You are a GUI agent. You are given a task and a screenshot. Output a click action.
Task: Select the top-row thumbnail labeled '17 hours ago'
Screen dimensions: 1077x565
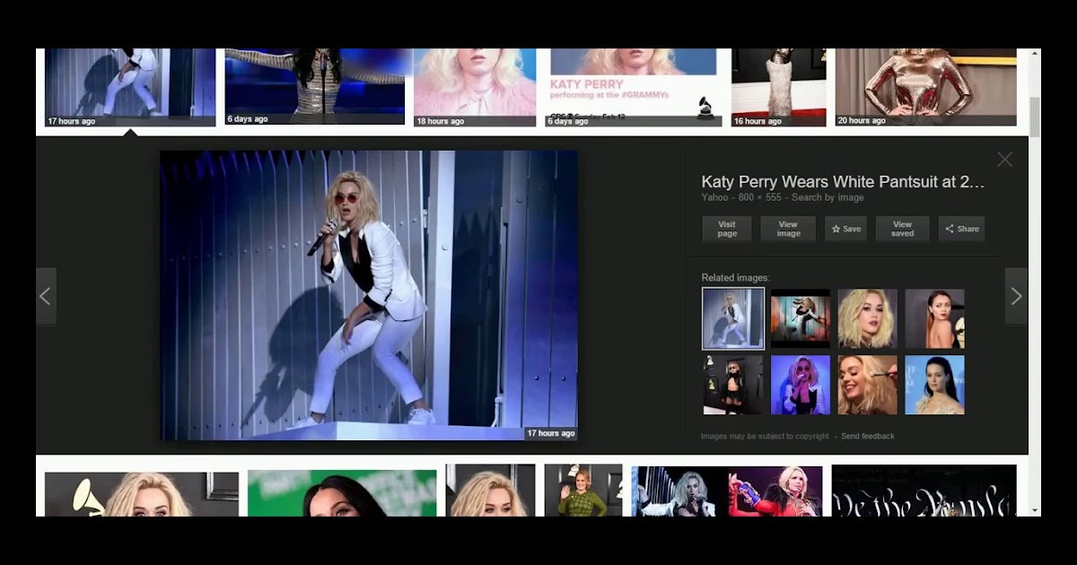(x=130, y=87)
